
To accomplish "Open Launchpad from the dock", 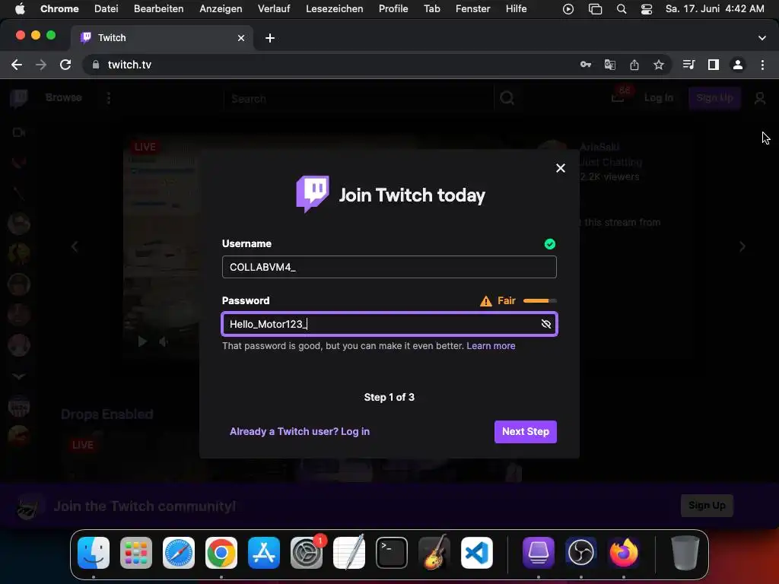I will pyautogui.click(x=135, y=553).
